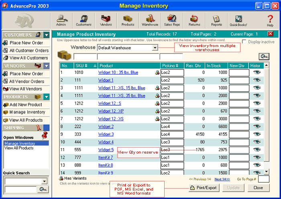Select Add New Product menu item
This screenshot has height=199, width=281.
pyautogui.click(x=26, y=105)
